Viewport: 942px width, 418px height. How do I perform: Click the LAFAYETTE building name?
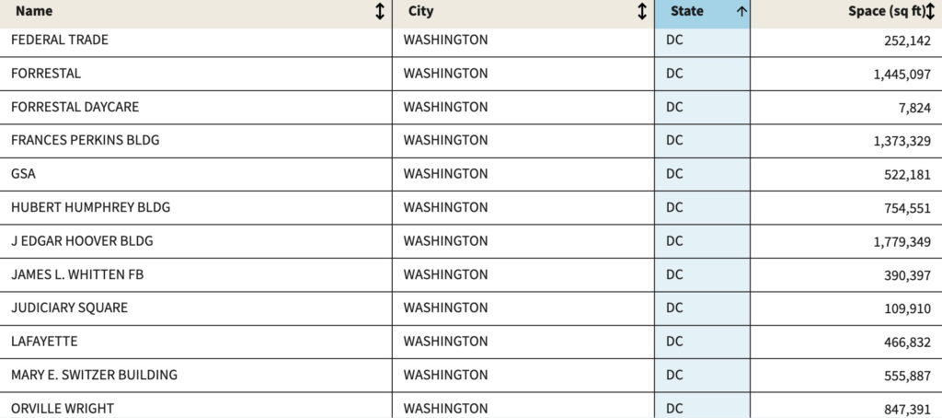tap(44, 342)
